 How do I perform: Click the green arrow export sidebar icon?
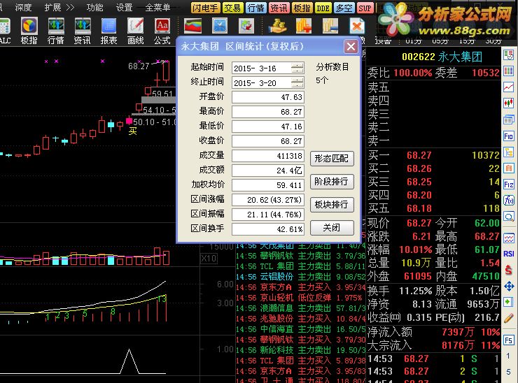[509, 302]
